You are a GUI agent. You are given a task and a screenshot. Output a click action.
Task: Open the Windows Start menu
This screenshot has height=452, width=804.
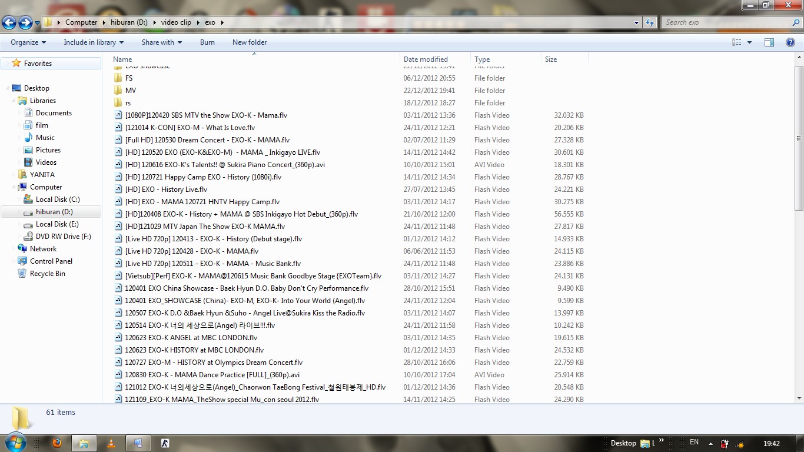pos(16,443)
